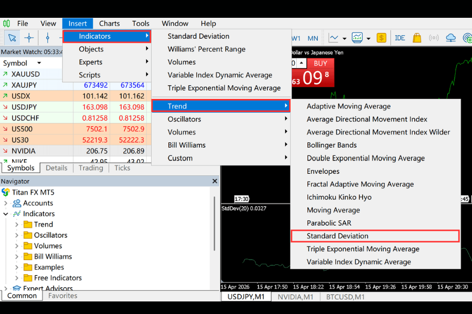This screenshot has height=314, width=472.
Task: Open the Charts menu
Action: (109, 24)
